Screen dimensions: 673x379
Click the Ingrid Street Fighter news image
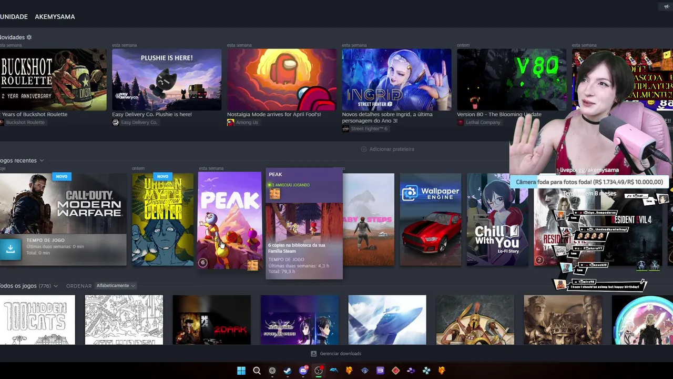[x=396, y=80]
